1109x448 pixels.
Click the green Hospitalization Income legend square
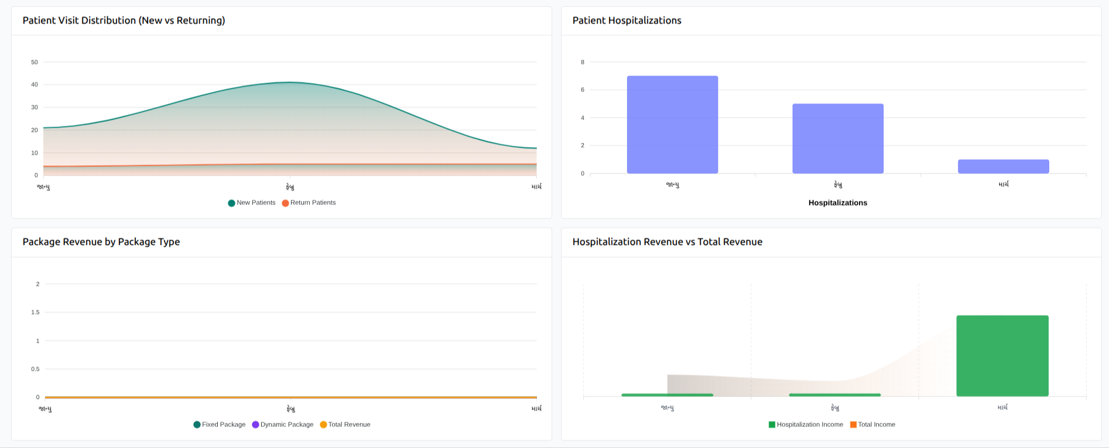coord(772,425)
